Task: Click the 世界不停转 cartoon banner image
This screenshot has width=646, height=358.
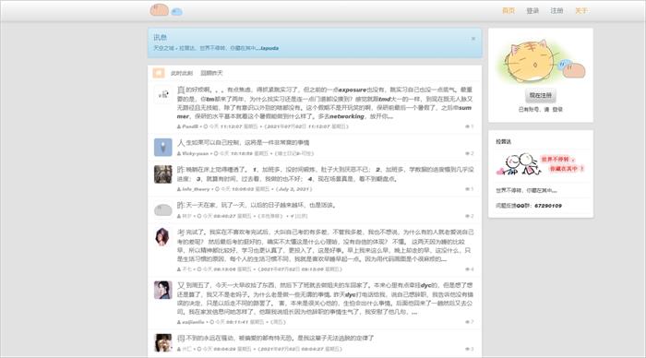Action: [x=541, y=164]
